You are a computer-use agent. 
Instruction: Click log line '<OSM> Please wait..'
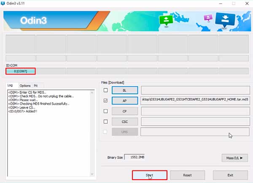point(23,100)
